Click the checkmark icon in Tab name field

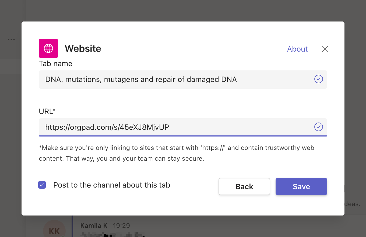pos(318,79)
